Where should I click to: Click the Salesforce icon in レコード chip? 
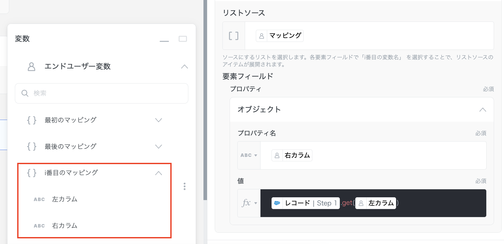(x=277, y=203)
